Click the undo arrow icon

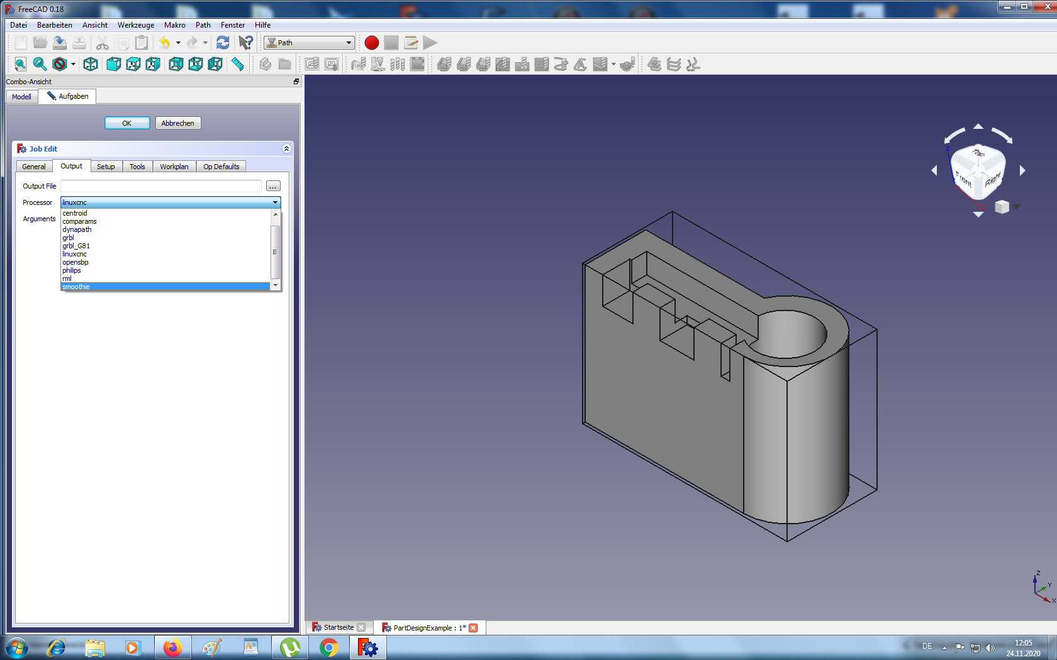tap(164, 43)
